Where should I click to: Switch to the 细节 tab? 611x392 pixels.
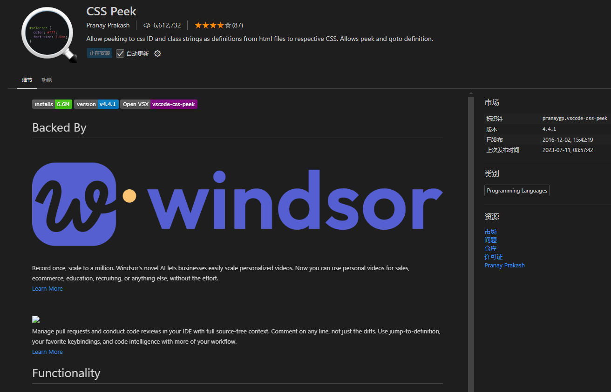pyautogui.click(x=27, y=80)
